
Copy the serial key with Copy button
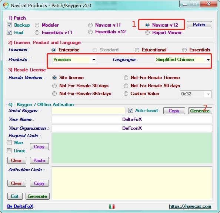pyautogui.click(x=174, y=111)
